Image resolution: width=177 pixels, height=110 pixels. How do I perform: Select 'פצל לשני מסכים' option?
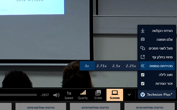(157, 48)
